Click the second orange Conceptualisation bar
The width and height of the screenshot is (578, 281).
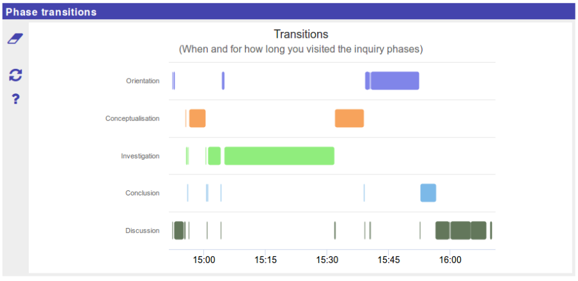[x=349, y=118]
